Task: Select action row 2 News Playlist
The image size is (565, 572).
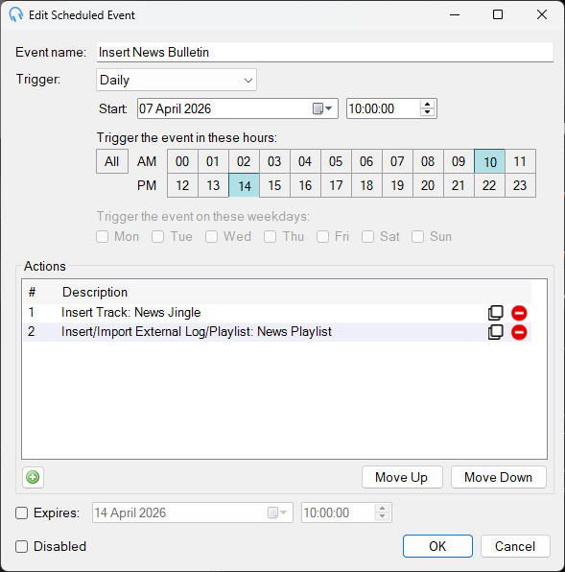Action: point(277,332)
